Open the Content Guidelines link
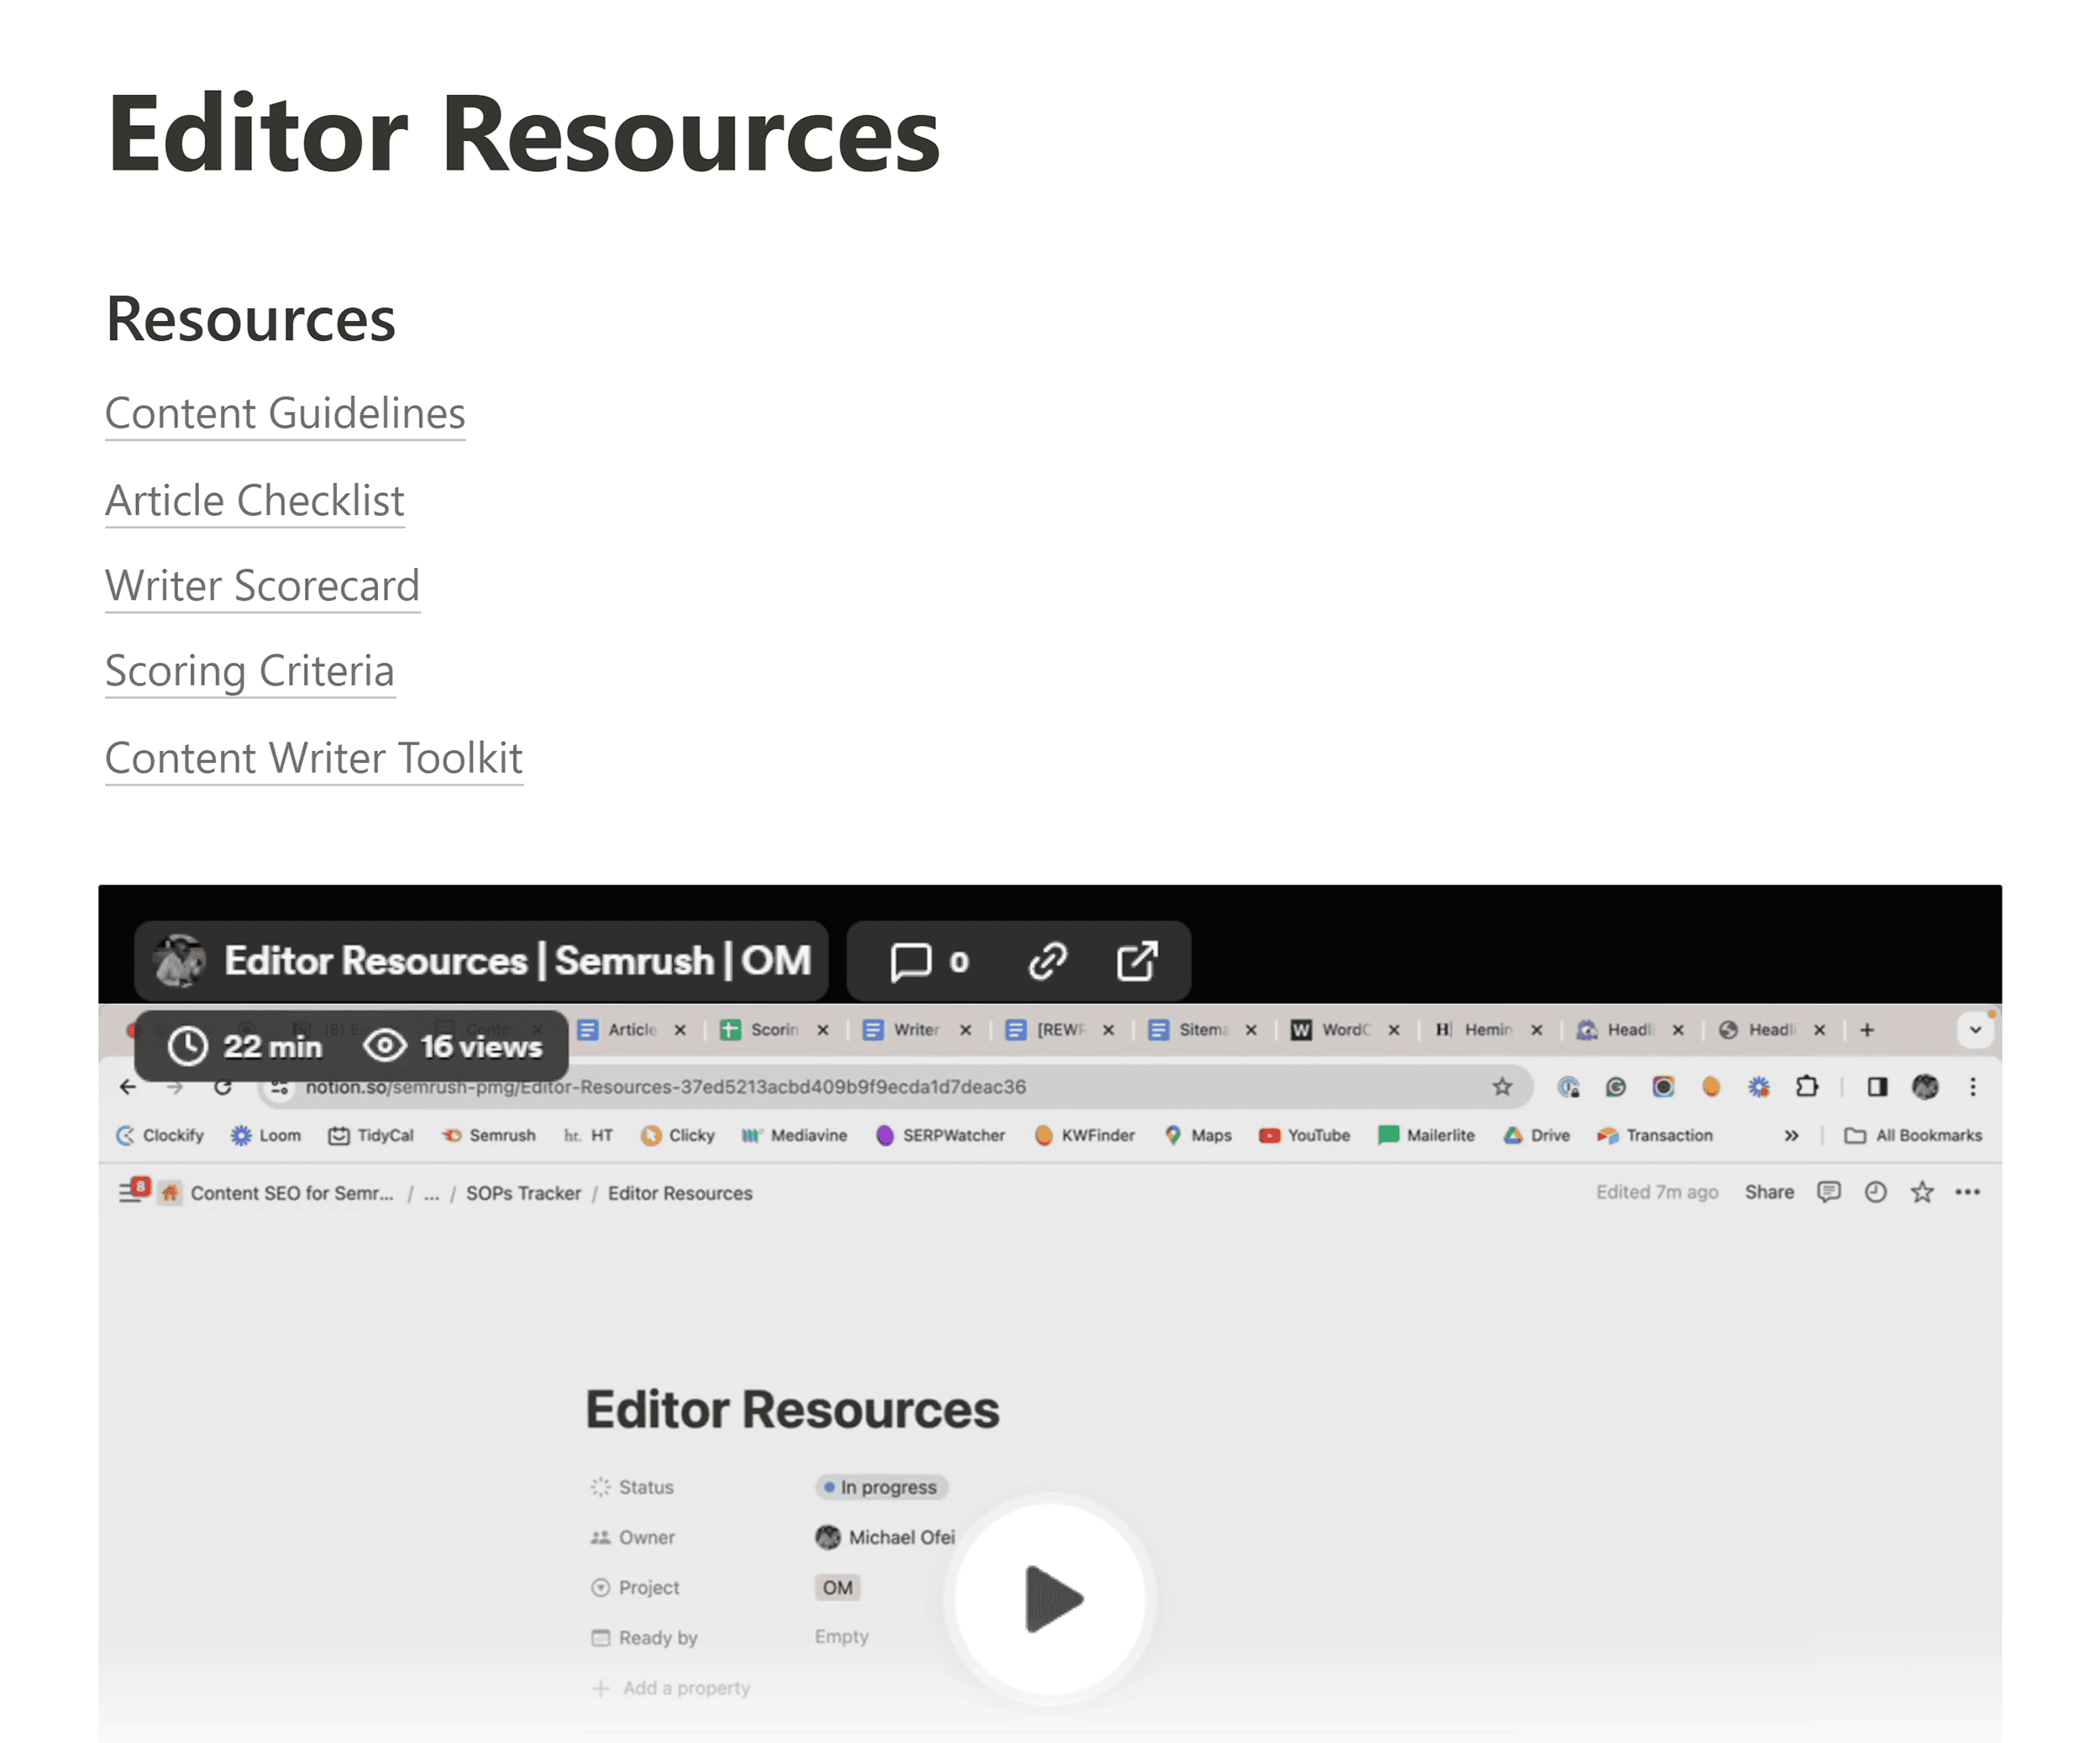The image size is (2100, 1743). tap(285, 413)
